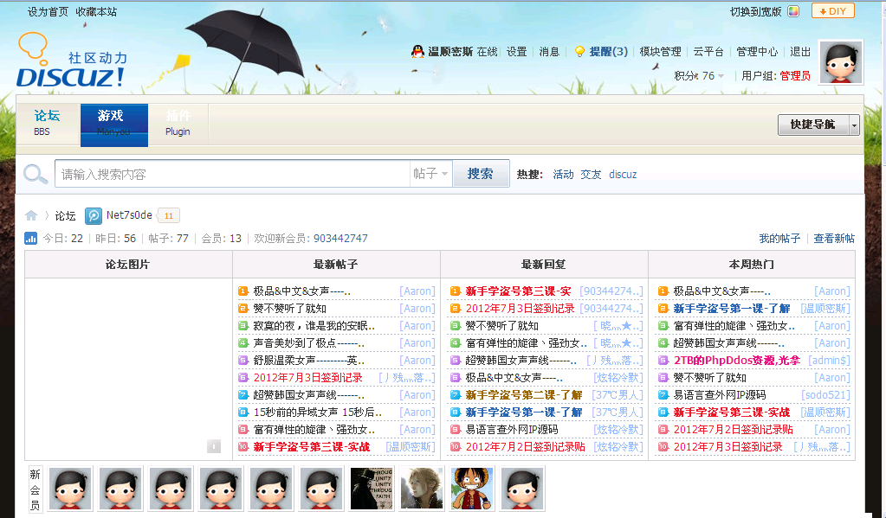Click the 11 badge beside Net7s0de
Image resolution: width=886 pixels, height=518 pixels.
click(x=168, y=215)
